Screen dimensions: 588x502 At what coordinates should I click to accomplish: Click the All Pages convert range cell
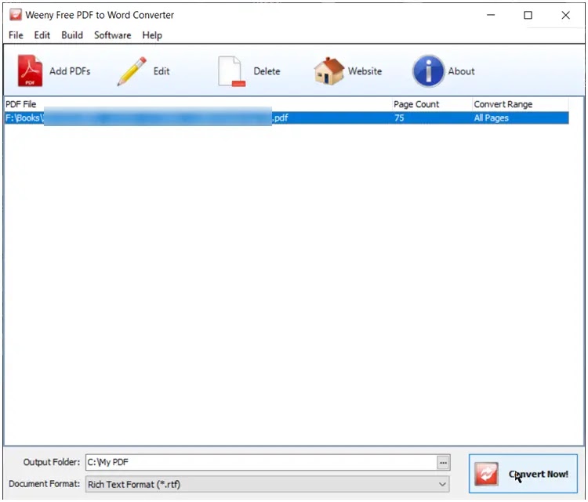(492, 118)
